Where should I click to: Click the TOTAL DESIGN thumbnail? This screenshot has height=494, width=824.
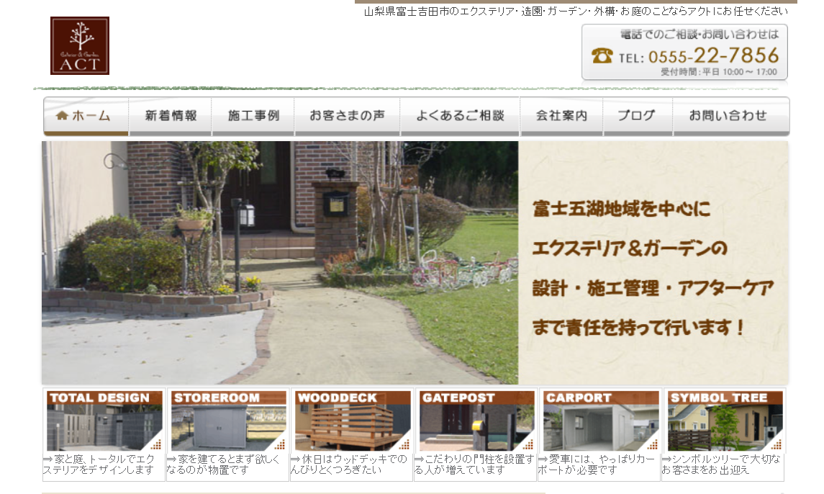click(x=104, y=421)
